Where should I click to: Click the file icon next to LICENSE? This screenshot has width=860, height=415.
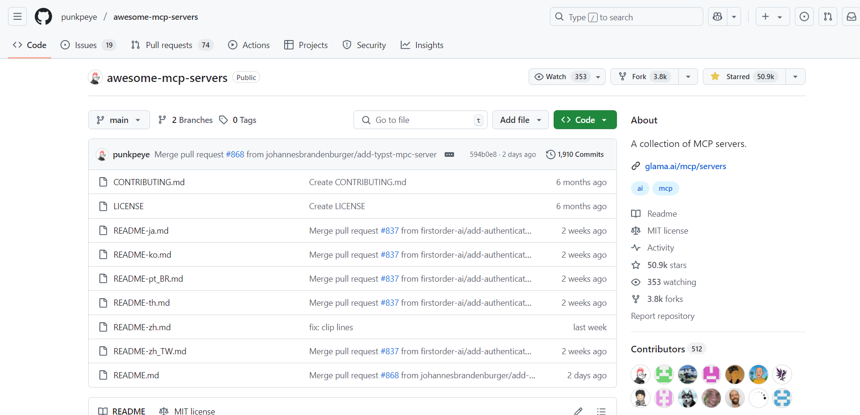(103, 206)
